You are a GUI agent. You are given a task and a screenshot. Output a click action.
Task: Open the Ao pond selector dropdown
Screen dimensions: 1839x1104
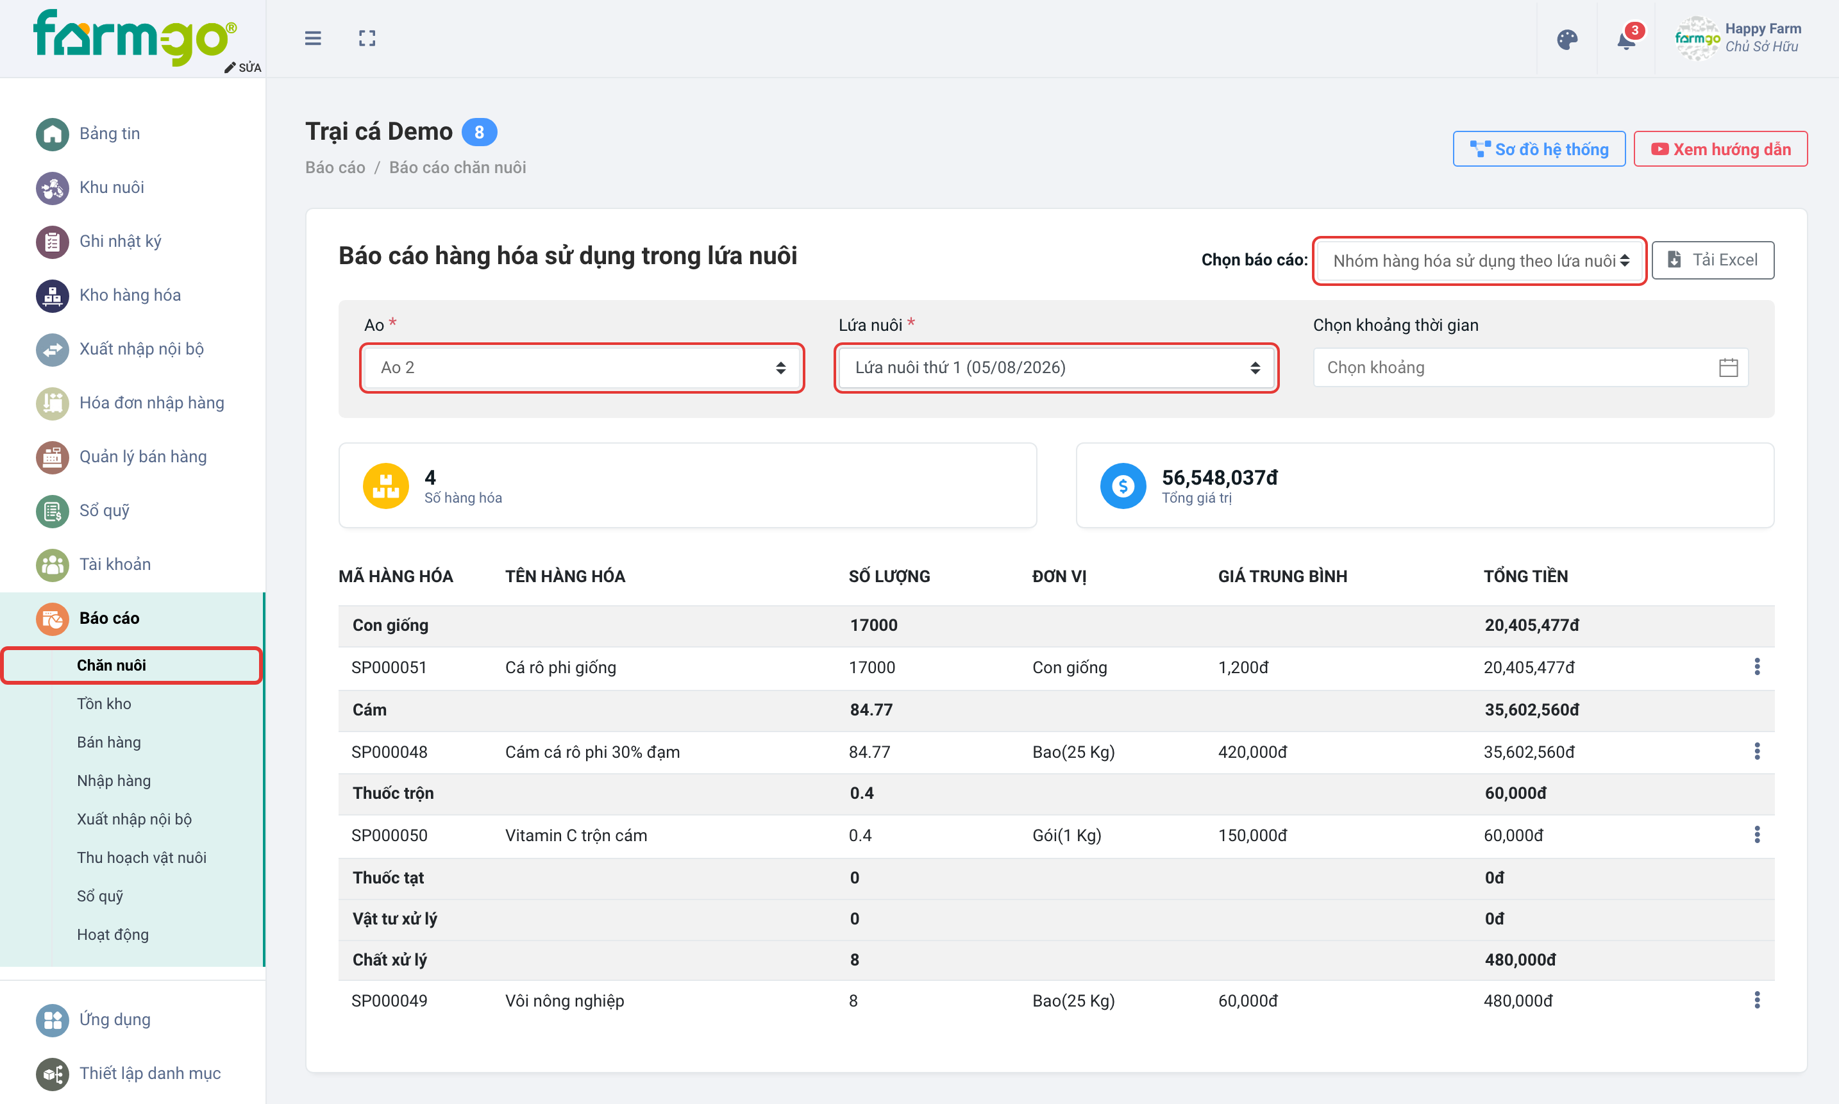pyautogui.click(x=582, y=367)
